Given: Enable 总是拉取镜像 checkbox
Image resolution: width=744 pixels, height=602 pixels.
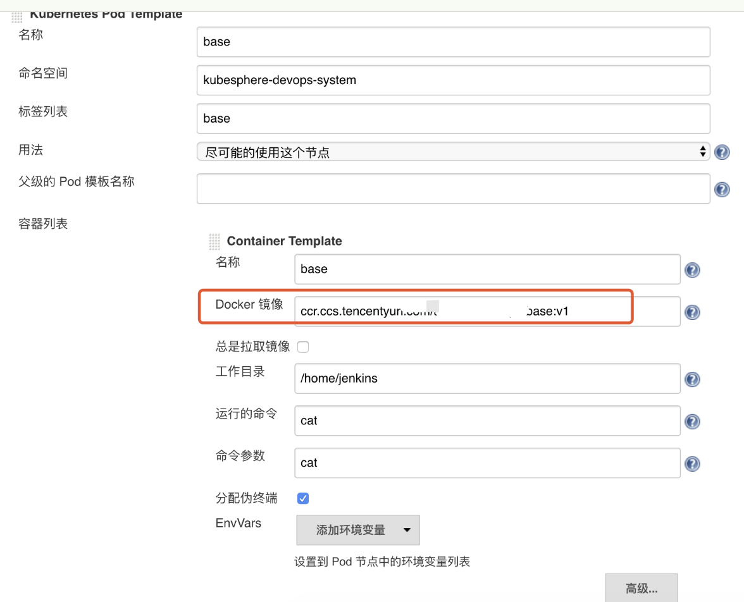Looking at the screenshot, I should point(303,347).
